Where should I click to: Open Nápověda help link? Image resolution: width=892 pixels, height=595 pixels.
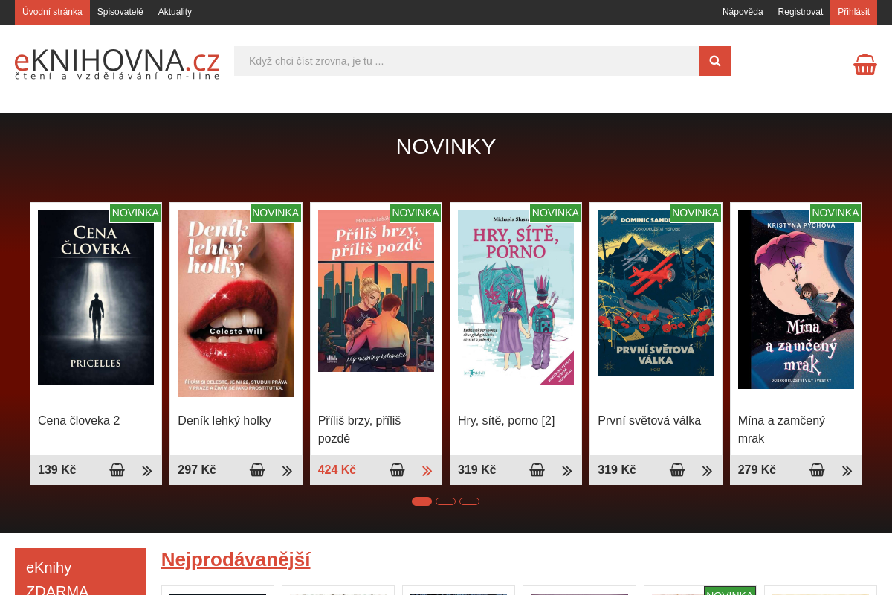click(x=743, y=12)
